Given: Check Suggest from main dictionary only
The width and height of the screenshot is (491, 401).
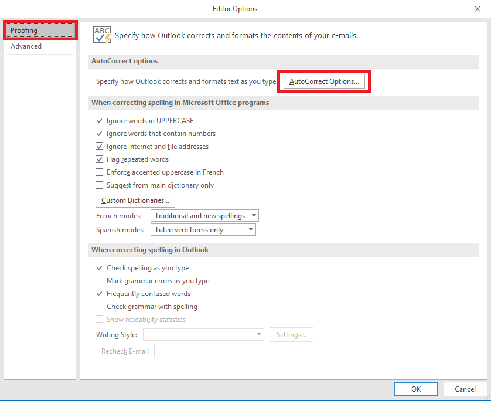Looking at the screenshot, I should pos(100,185).
